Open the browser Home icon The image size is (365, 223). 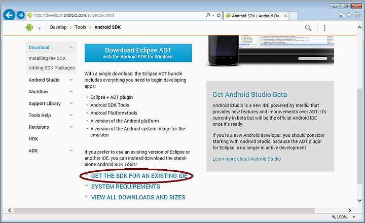[341, 15]
